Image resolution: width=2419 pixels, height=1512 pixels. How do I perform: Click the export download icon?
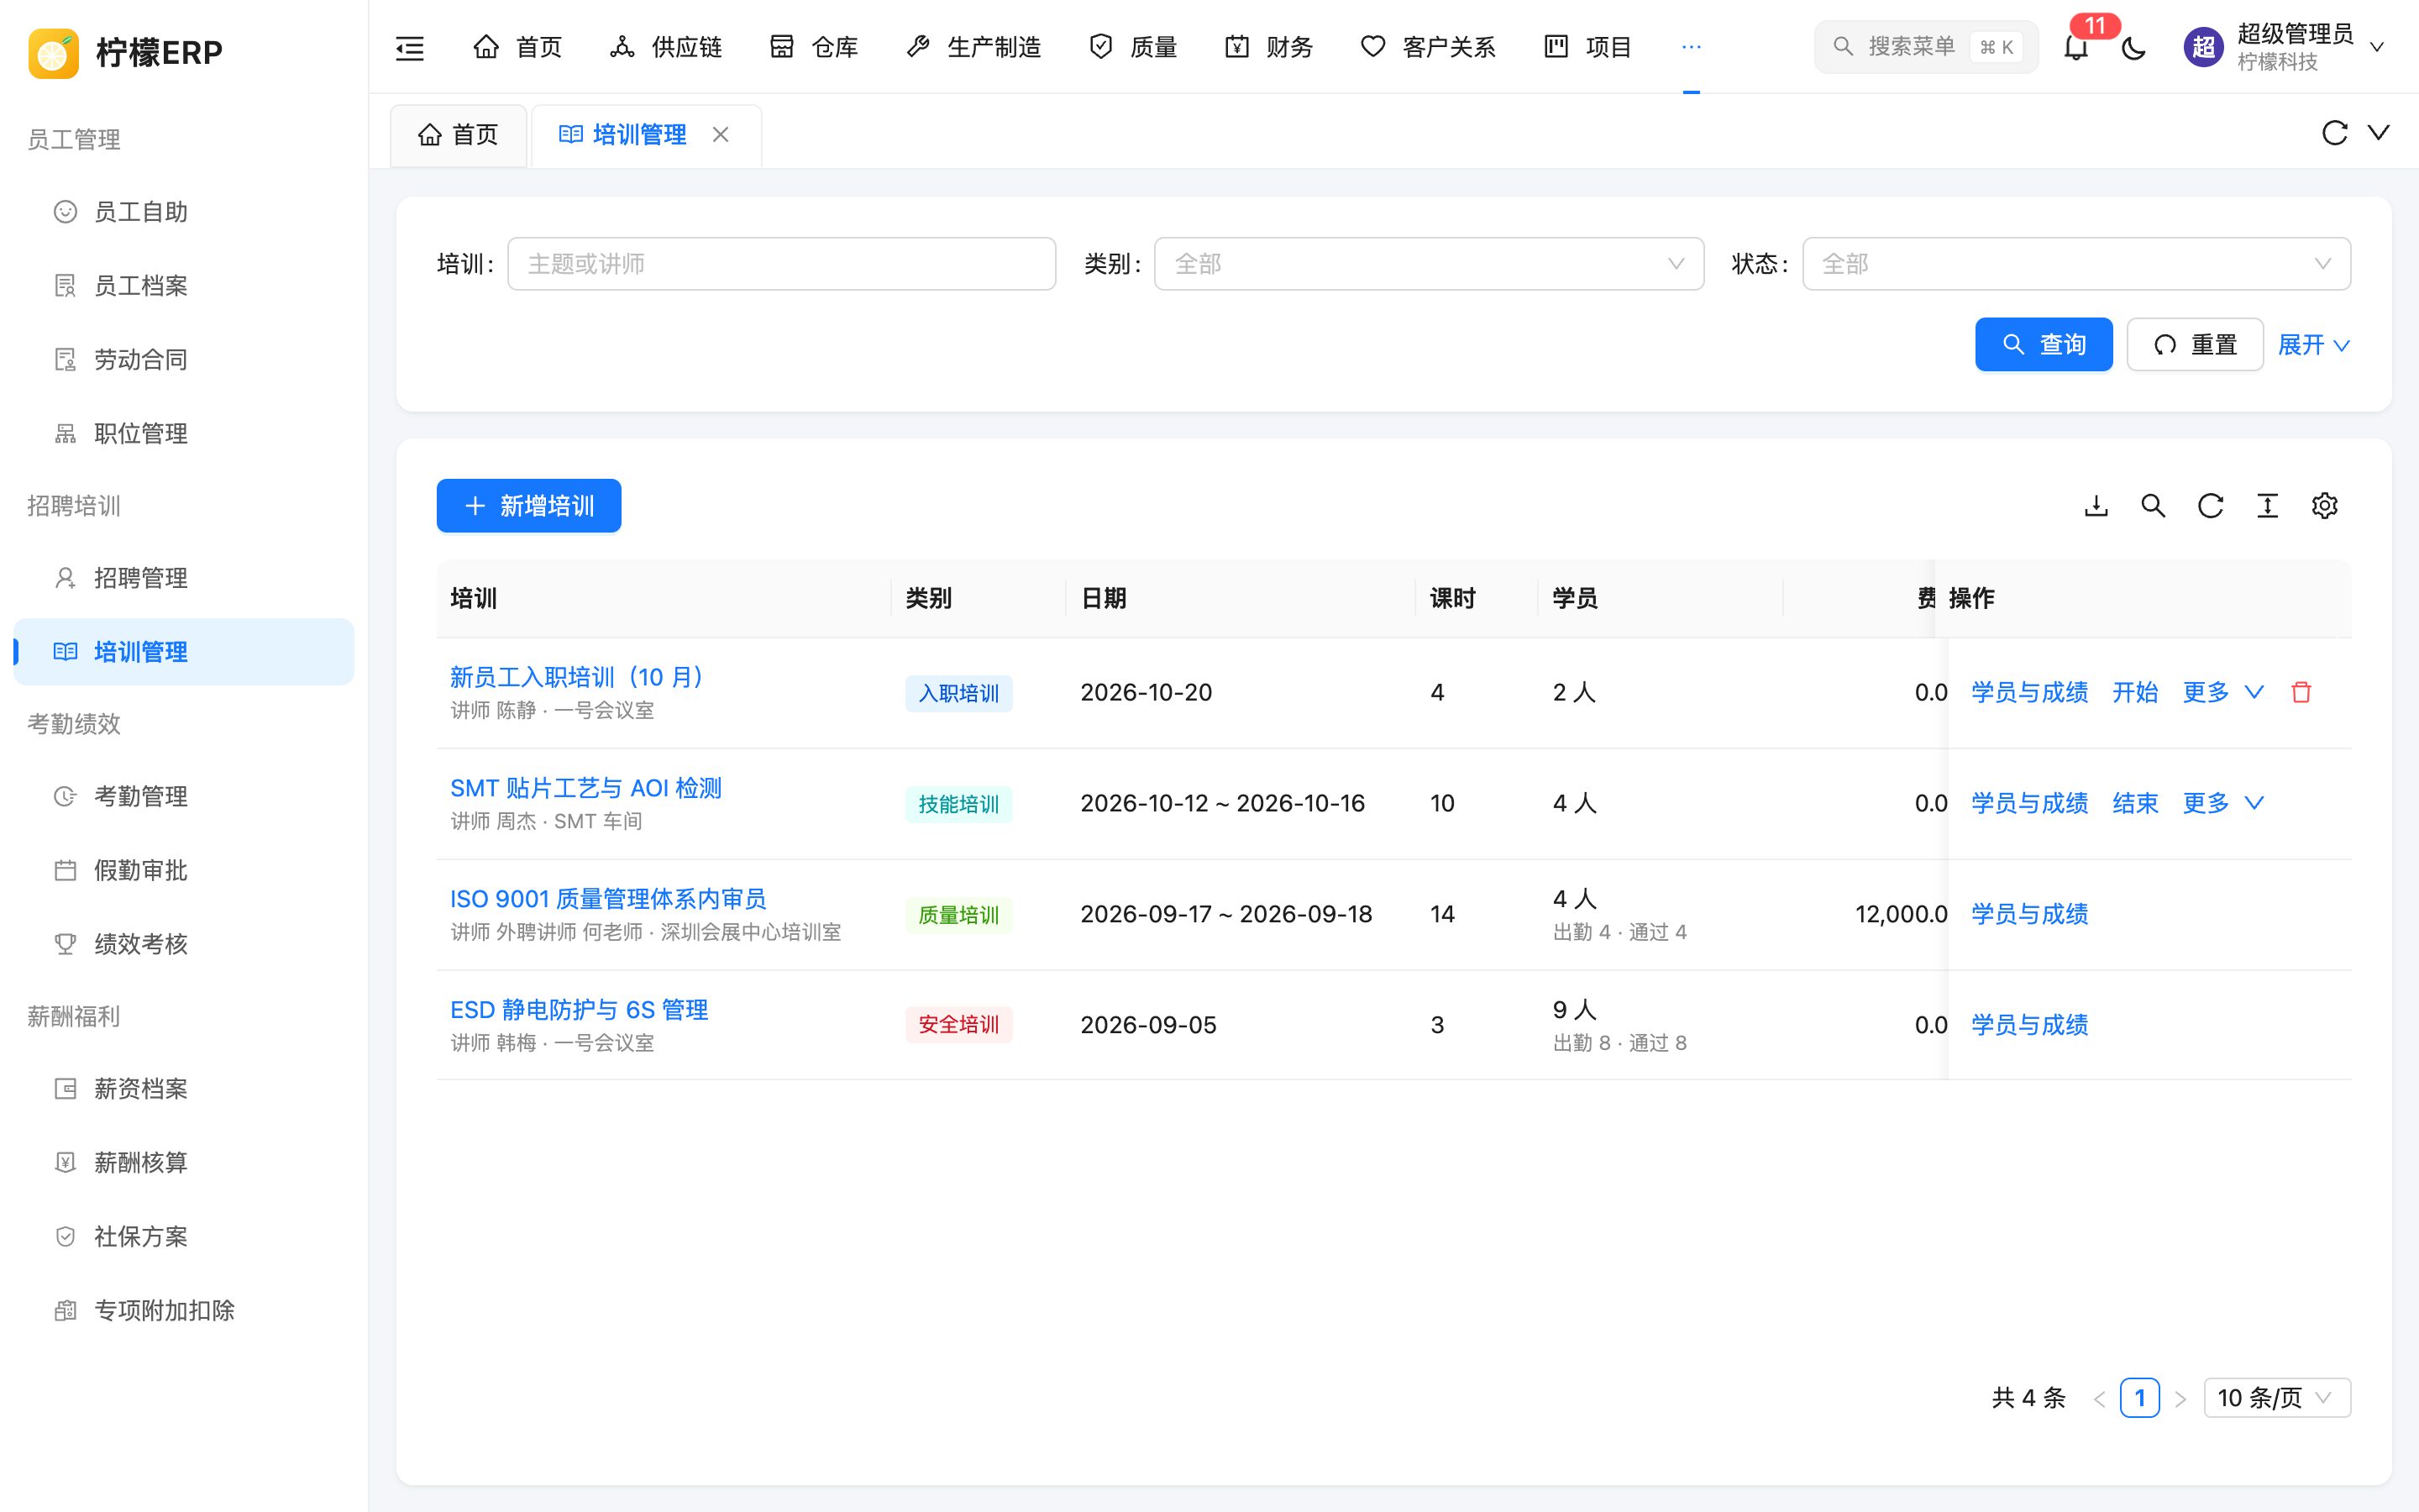2096,506
